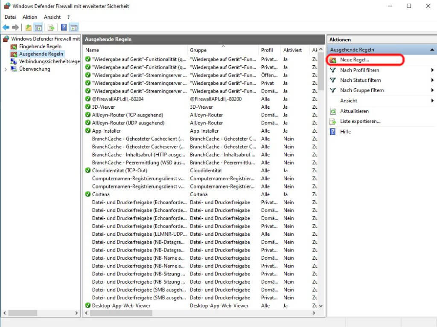The width and height of the screenshot is (437, 327).
Task: Select Datei- und Druckerfreigabe (LLMNR-UDP... rule
Action: tap(140, 234)
